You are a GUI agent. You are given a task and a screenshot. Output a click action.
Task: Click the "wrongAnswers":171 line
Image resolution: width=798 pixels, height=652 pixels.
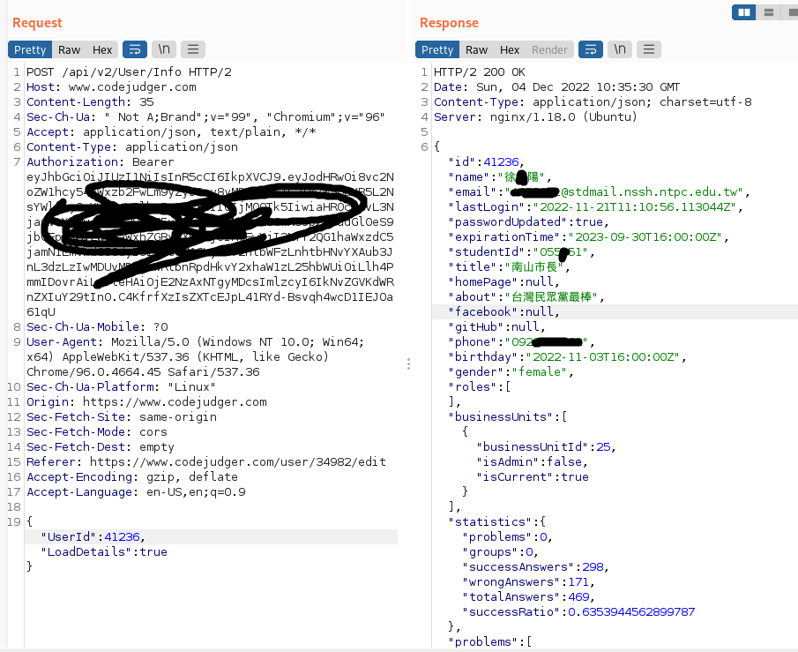[528, 581]
